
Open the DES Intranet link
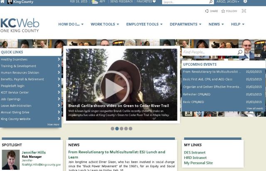click(195, 152)
